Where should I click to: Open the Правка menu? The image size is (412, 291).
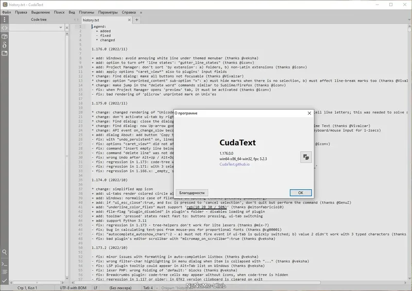(21, 12)
